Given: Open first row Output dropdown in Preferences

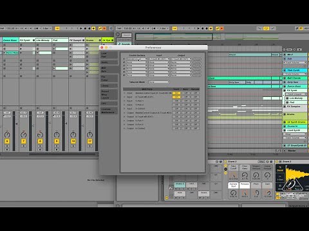Looking at the screenshot, I should pos(181,59).
